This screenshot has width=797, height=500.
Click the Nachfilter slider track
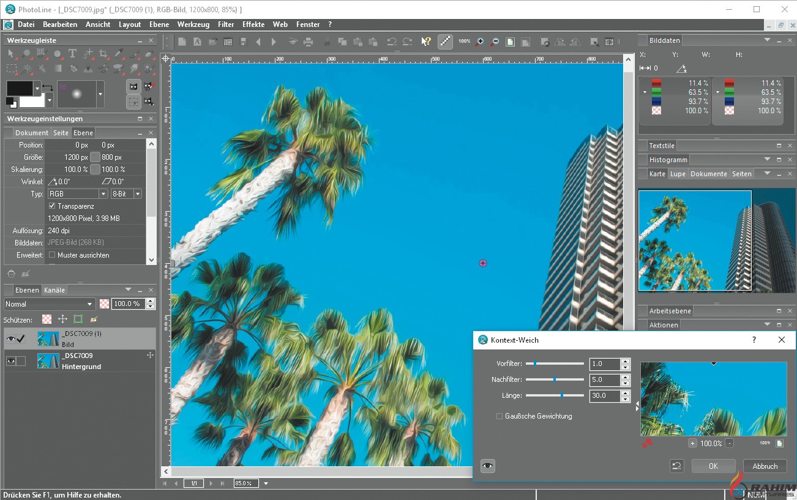[555, 379]
